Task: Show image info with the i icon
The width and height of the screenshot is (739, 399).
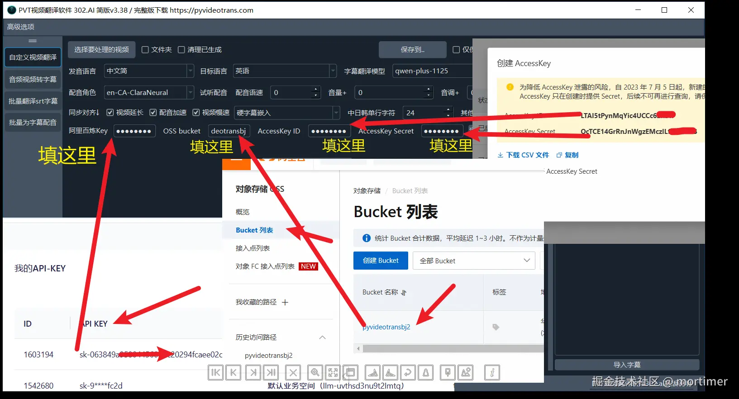Action: pos(492,373)
